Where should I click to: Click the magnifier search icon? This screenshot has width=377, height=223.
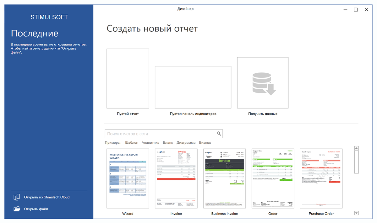[x=219, y=134]
